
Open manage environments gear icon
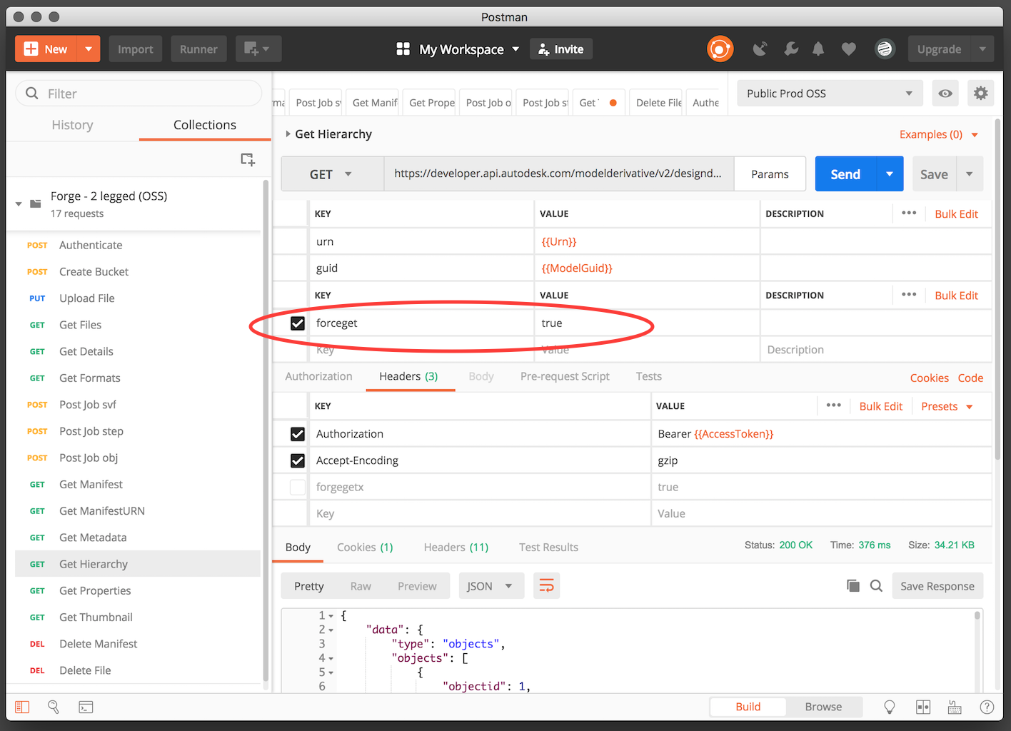[x=981, y=94]
